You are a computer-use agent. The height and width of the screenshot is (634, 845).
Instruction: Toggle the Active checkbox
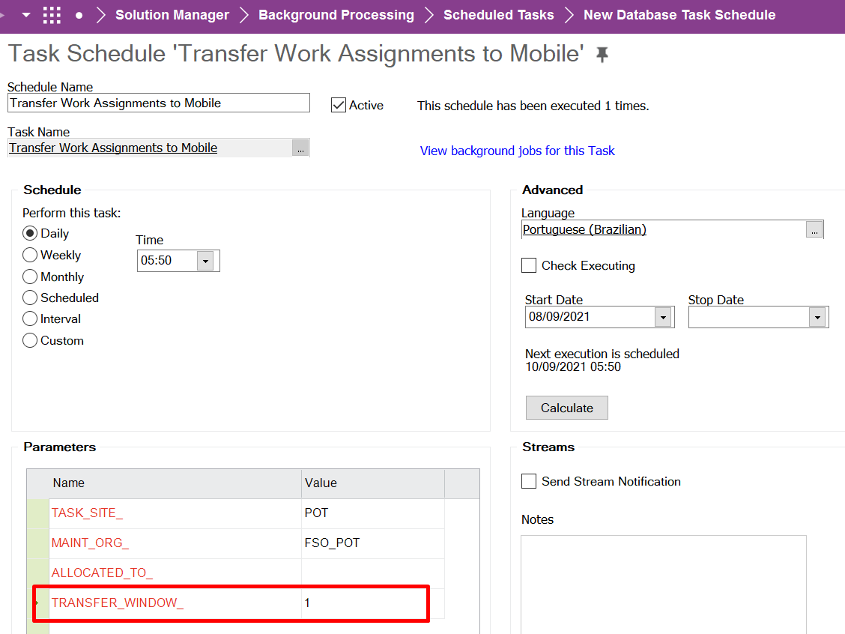coord(339,105)
